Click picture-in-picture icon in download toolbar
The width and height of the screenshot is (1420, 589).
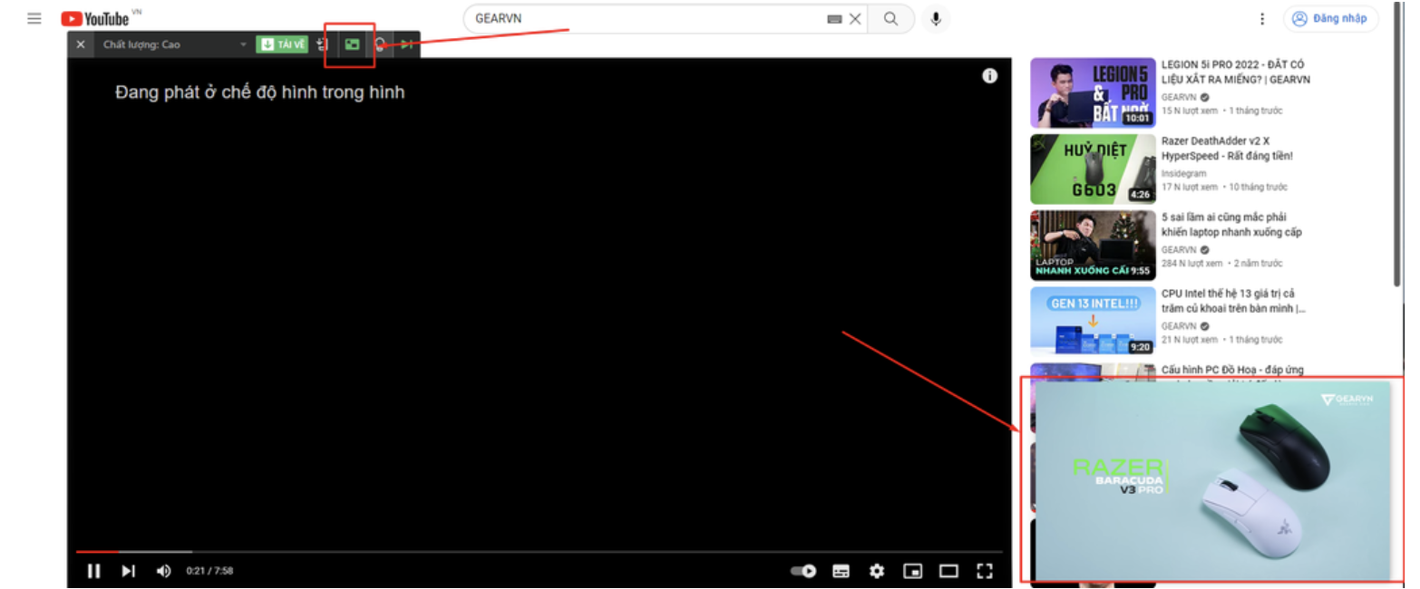(352, 44)
